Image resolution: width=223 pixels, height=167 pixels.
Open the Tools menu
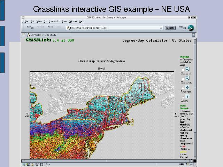pyautogui.click(x=64, y=21)
